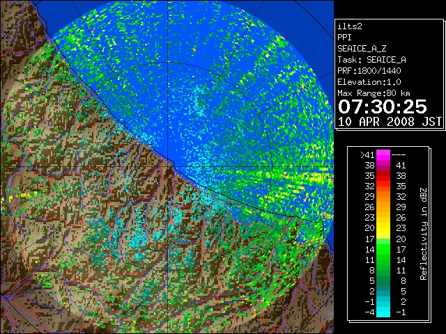Screen dimensions: 446x334
Task: Click the "Reflectivity in dBZ" legend title
Action: click(x=424, y=234)
